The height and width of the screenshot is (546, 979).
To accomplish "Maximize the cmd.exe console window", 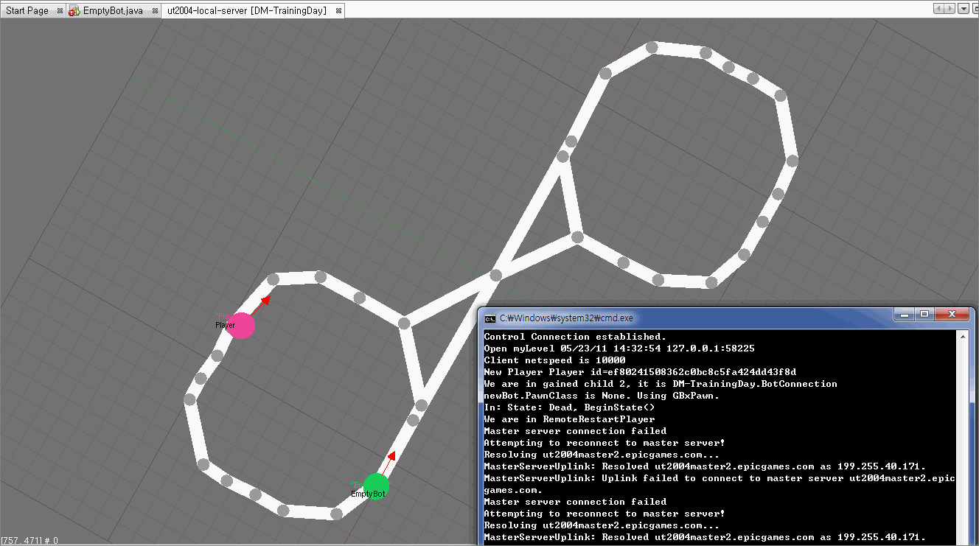I will 925,314.
